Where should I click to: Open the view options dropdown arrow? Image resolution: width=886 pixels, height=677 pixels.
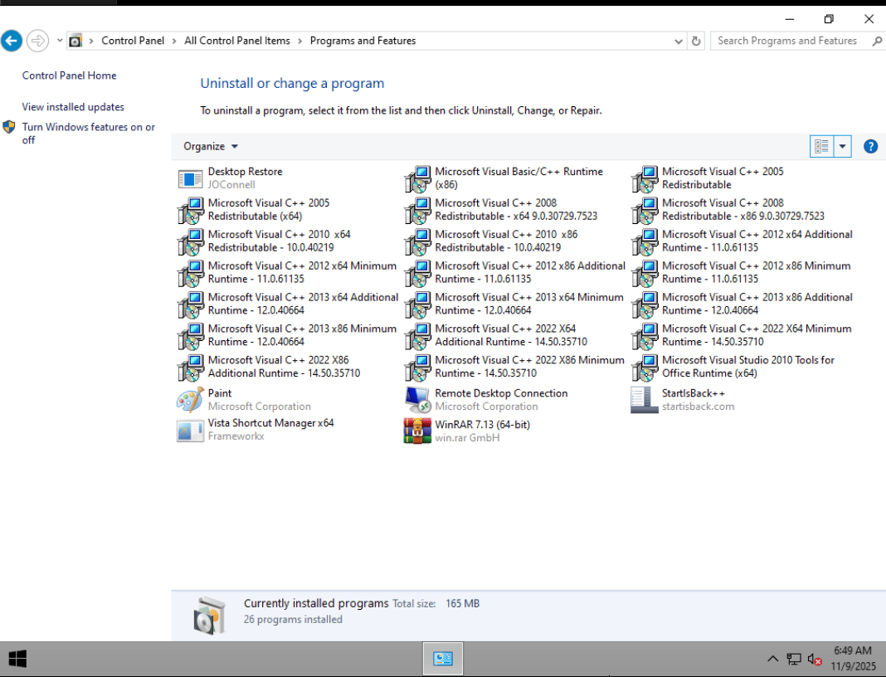click(x=843, y=147)
